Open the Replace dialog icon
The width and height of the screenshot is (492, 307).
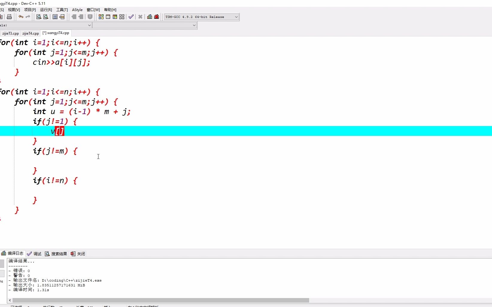(46, 17)
